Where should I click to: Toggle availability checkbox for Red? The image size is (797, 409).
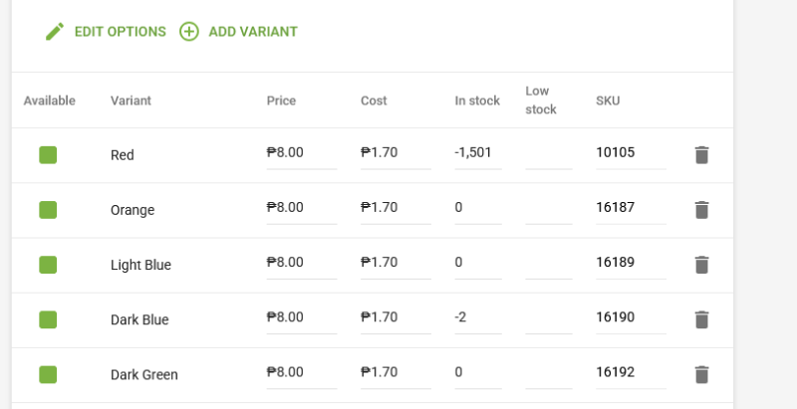[48, 155]
